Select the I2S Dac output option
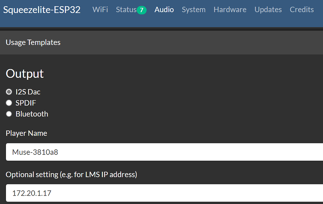The image size is (323, 204). click(x=9, y=91)
